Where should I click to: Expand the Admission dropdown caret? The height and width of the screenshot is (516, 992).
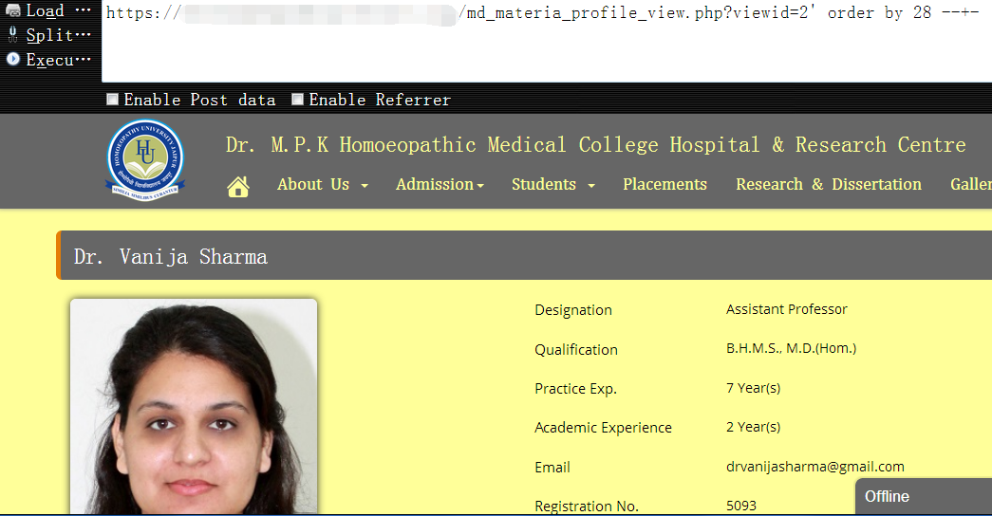pos(480,186)
